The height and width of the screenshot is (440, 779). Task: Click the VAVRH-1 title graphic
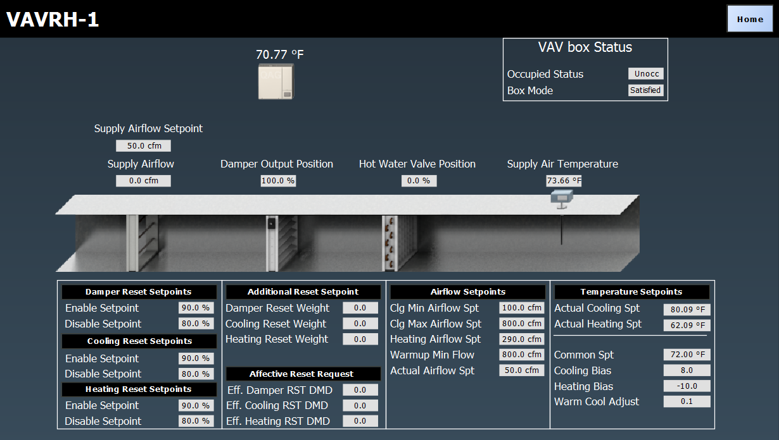click(x=53, y=19)
